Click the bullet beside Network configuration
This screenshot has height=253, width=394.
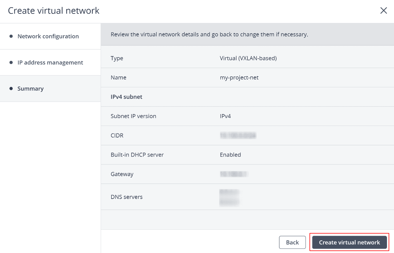[x=11, y=36]
